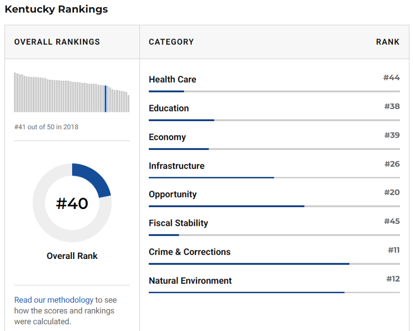Click the OVERALL RANKINGS header

point(57,42)
